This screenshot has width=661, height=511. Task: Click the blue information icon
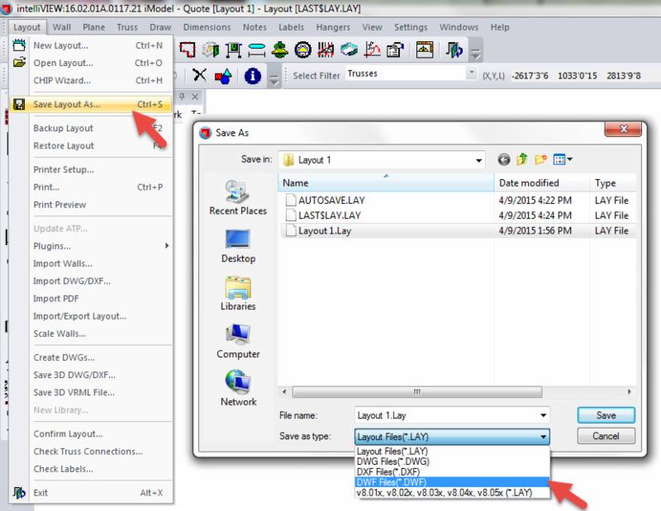(x=253, y=76)
